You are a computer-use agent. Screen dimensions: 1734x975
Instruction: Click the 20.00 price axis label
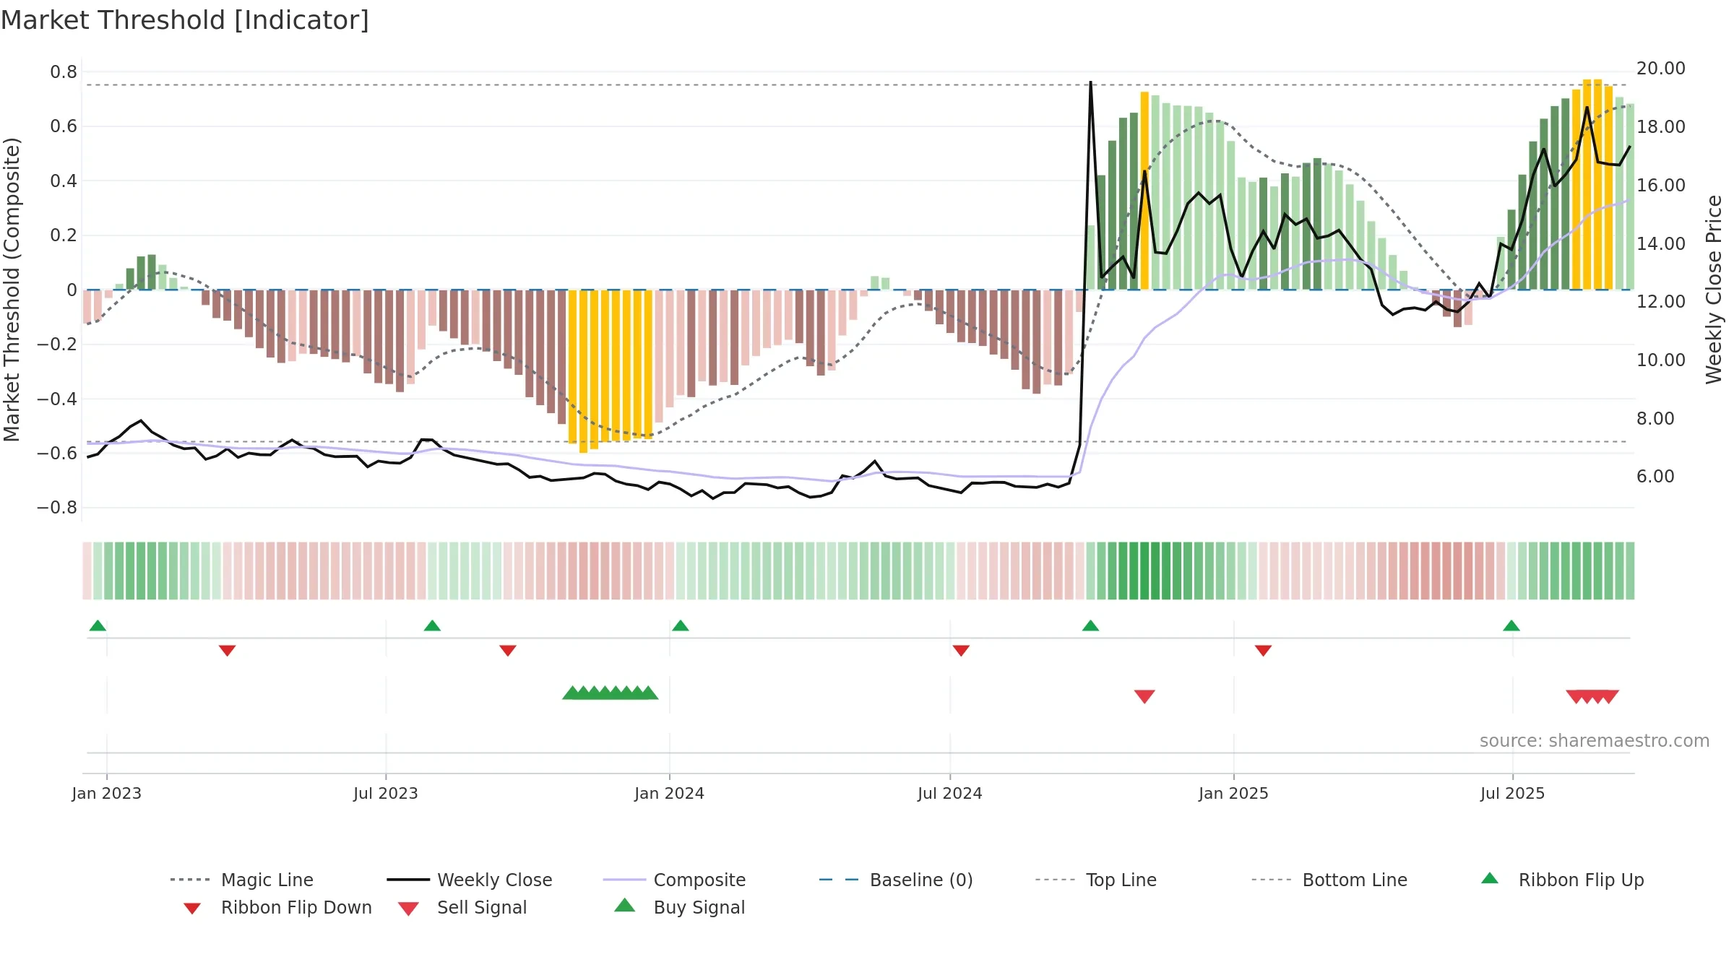(1661, 69)
